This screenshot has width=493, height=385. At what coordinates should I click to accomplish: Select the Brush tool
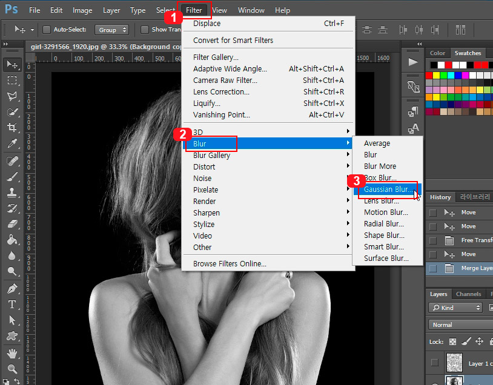(x=12, y=177)
